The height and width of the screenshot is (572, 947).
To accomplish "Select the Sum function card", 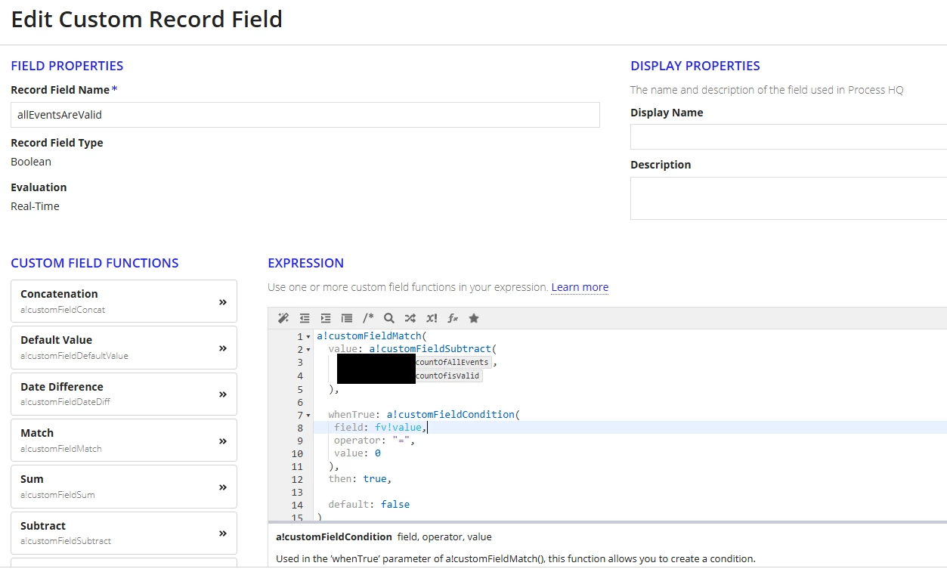I will [x=124, y=487].
